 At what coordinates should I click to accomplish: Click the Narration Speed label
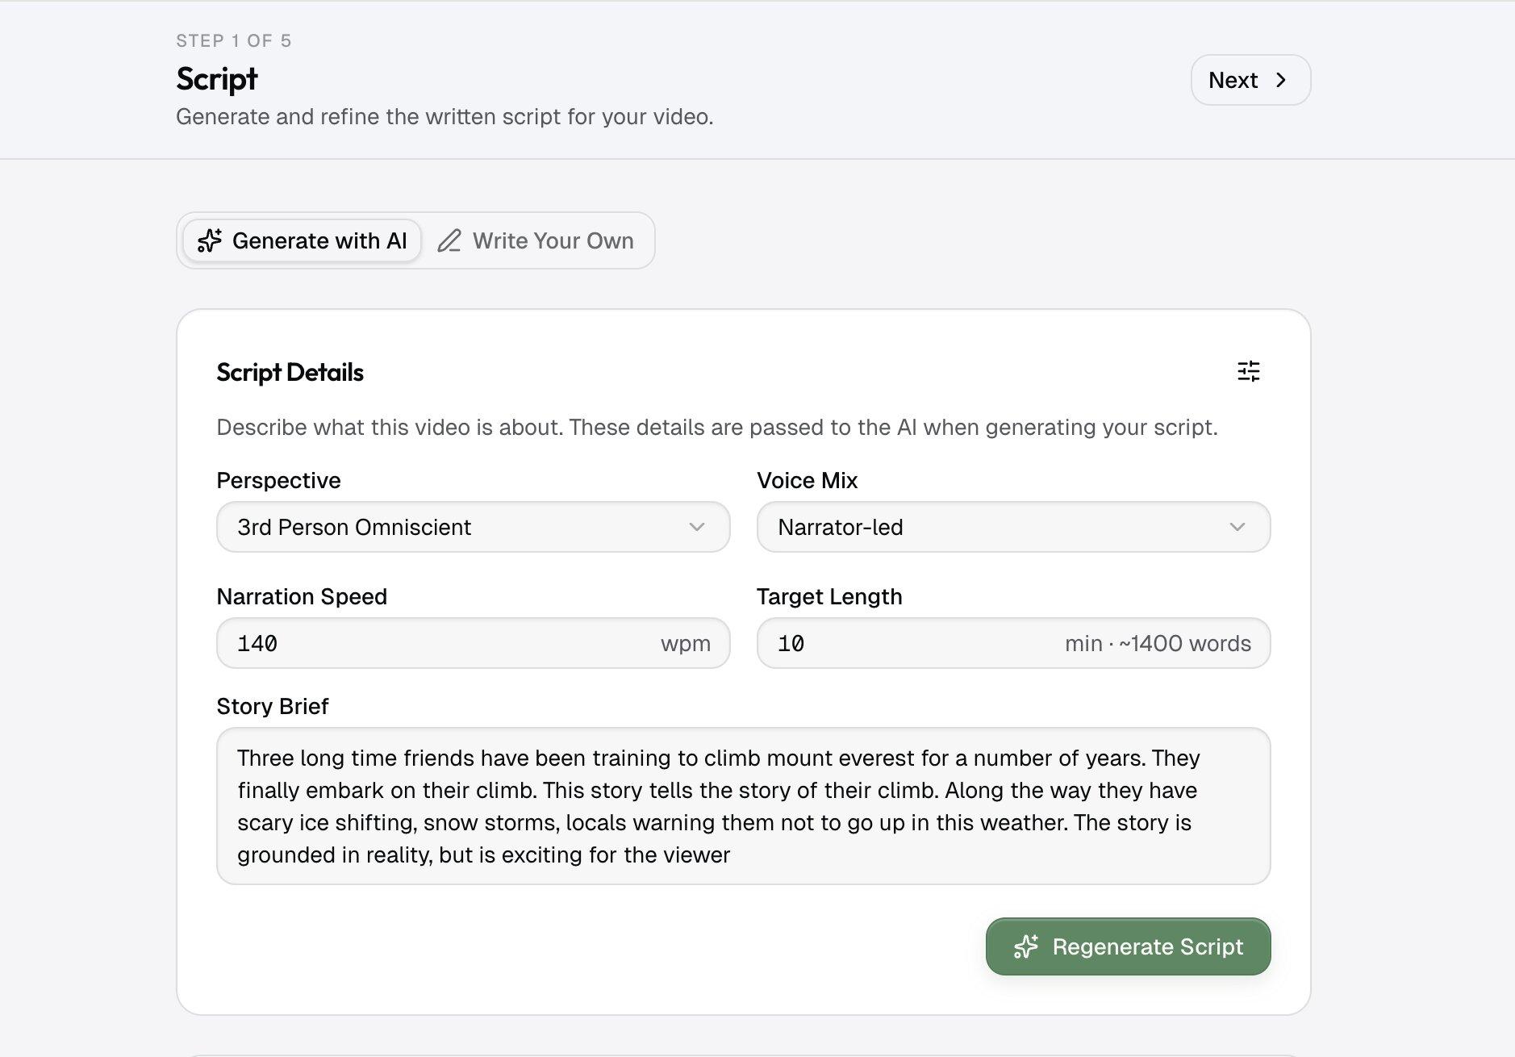(302, 596)
